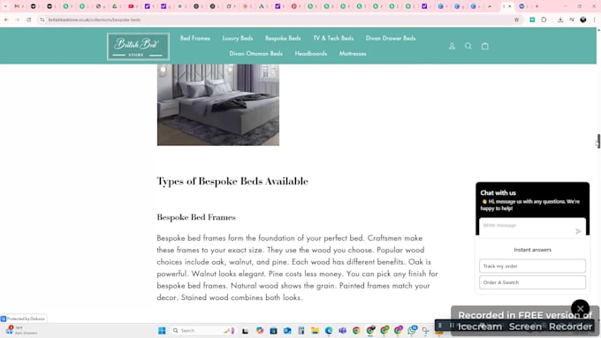
Task: Open the shopping cart bag icon
Action: (x=485, y=46)
